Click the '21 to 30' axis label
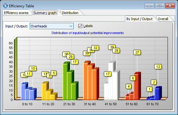The width and height of the screenshot is (178, 115). (x=69, y=104)
